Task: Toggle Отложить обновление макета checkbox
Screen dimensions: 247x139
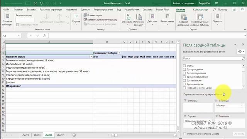Action: pos(184,134)
